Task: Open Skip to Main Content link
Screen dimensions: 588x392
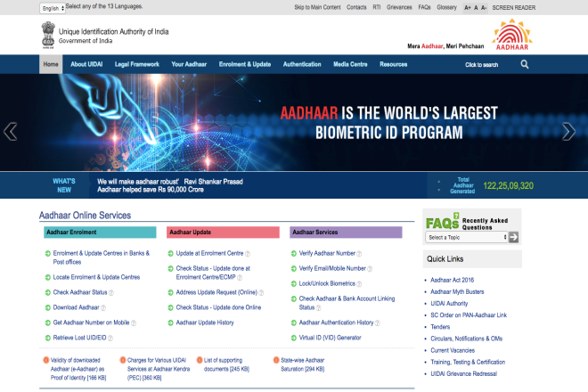Action: click(317, 7)
